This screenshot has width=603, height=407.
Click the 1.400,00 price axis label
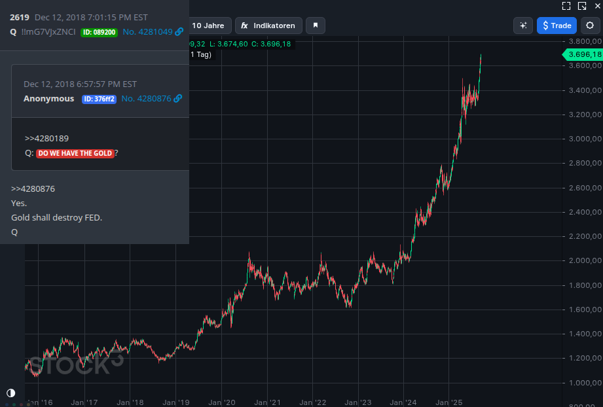point(585,334)
